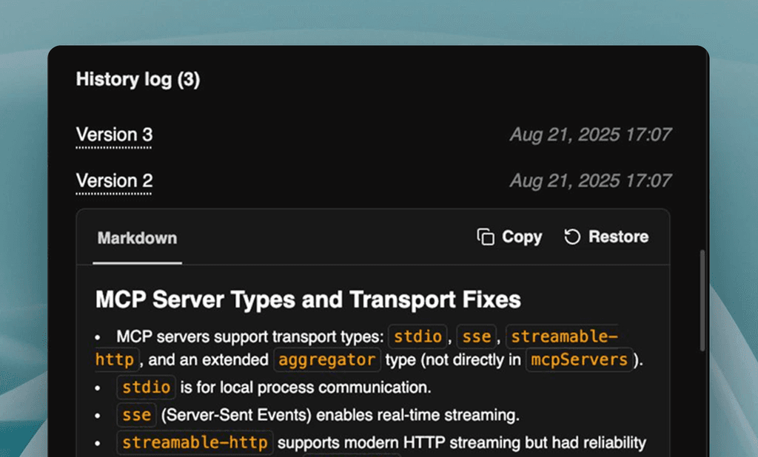Screen dimensions: 758x457
Task: Click the MCP Server Types and Transport Fixes heading
Action: point(308,299)
